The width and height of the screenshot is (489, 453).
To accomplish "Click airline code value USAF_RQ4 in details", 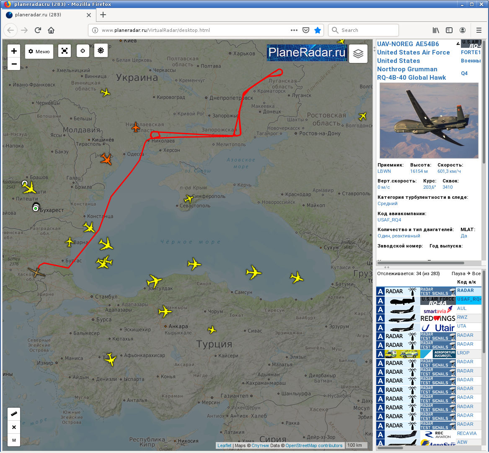I will coord(389,220).
